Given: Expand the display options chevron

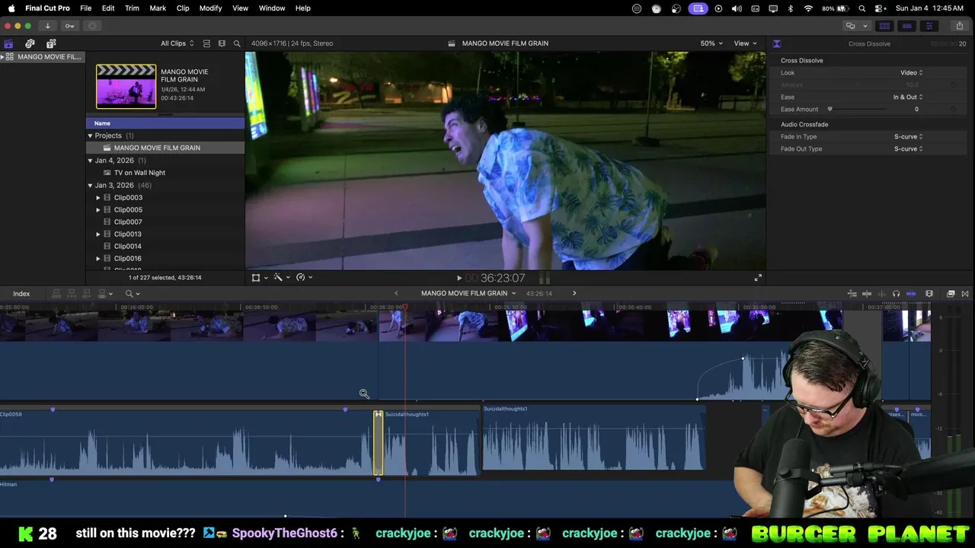Looking at the screenshot, I should [x=865, y=26].
